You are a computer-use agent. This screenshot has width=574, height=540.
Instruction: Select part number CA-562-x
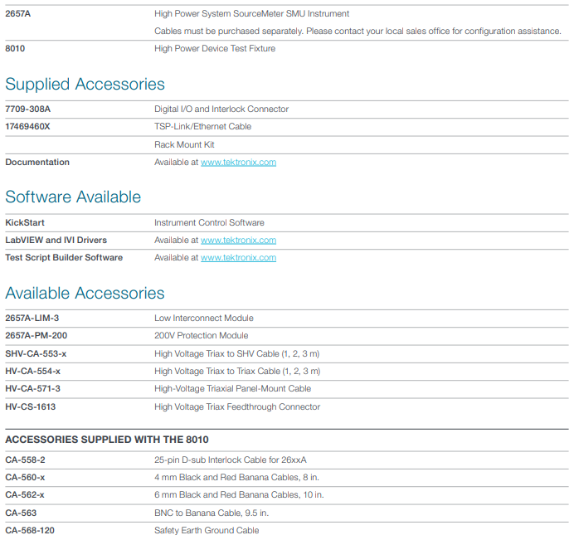25,495
